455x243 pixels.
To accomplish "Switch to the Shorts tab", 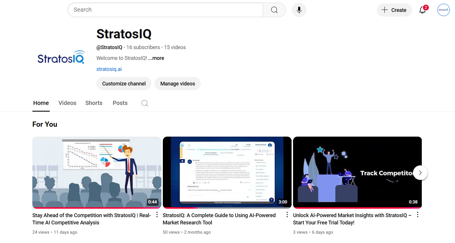I will pyautogui.click(x=94, y=103).
